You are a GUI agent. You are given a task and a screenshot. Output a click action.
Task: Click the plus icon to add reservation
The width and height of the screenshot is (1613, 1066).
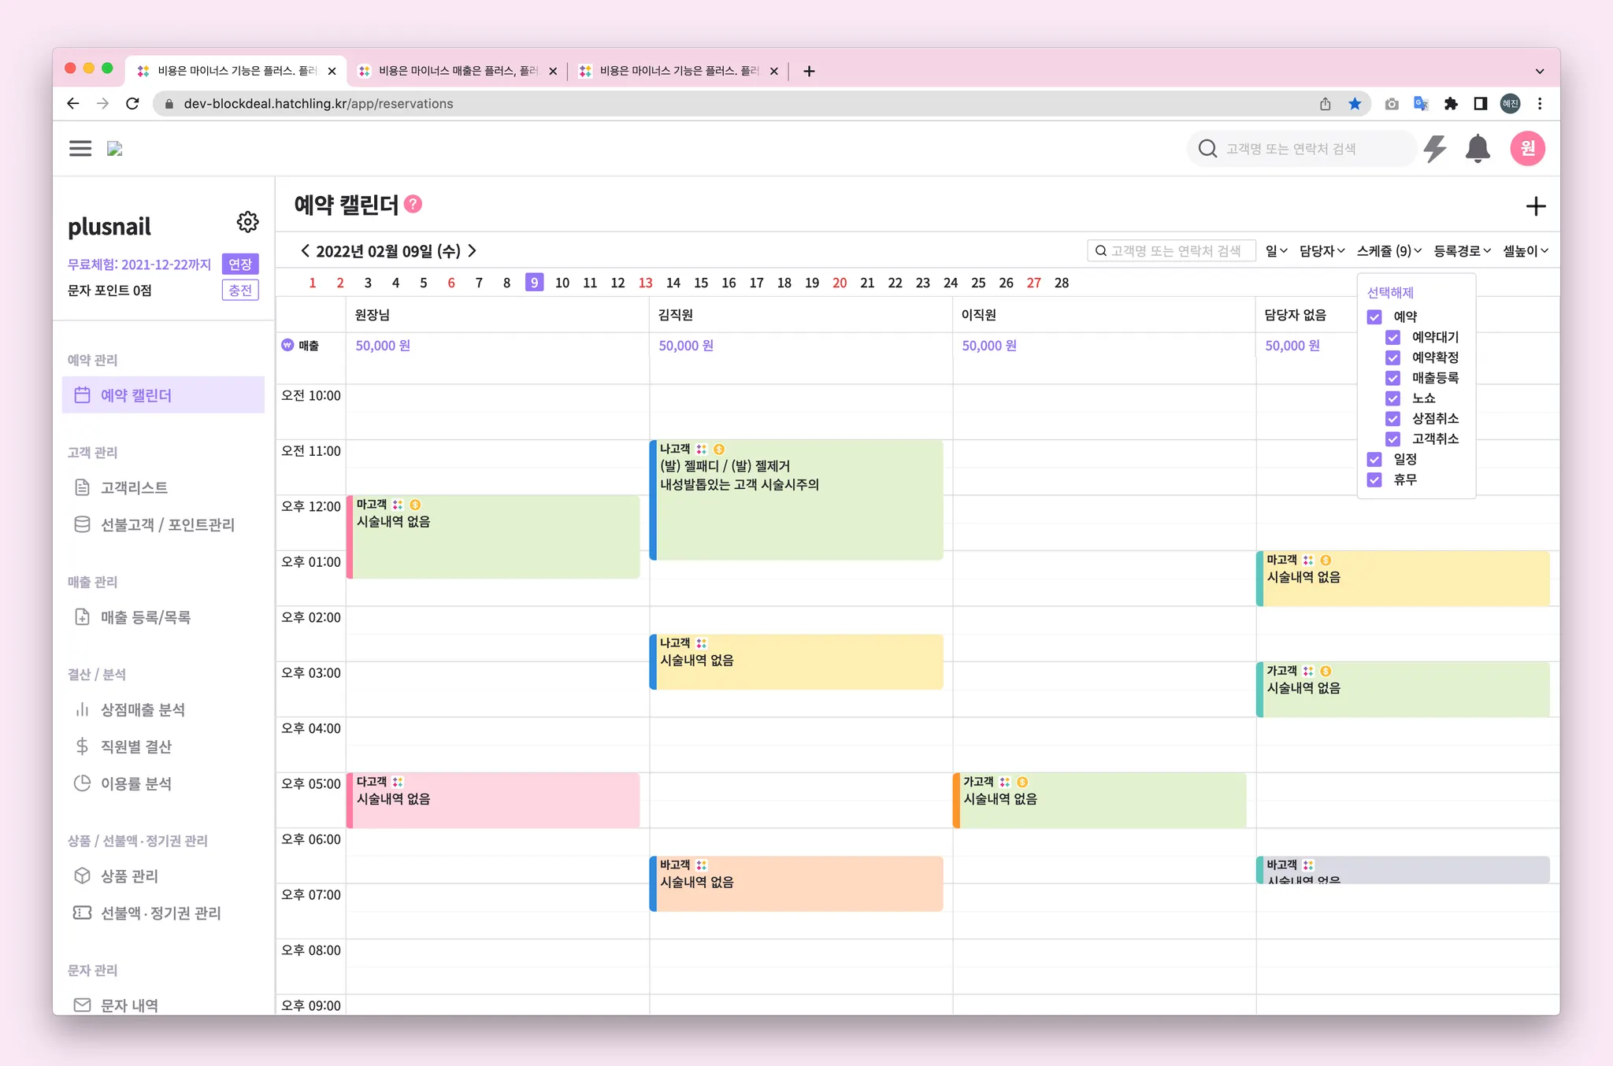click(1535, 207)
